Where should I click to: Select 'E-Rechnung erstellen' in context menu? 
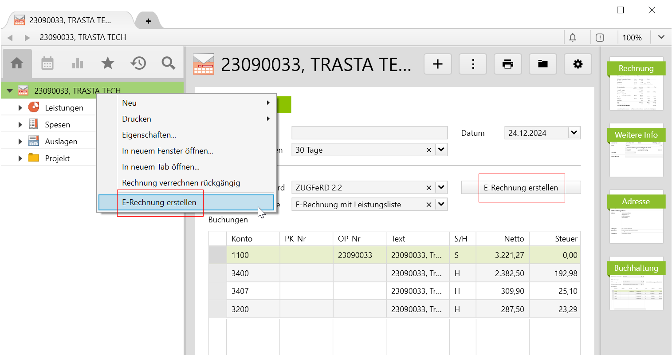pos(159,202)
